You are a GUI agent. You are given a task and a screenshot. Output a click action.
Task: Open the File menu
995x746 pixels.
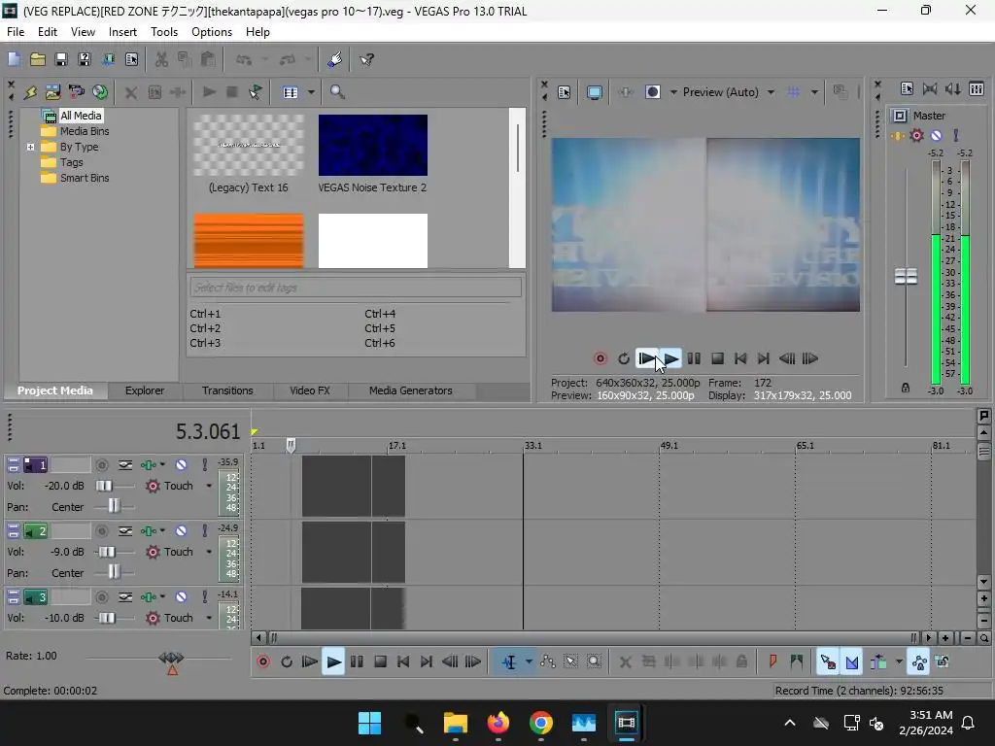(x=16, y=32)
